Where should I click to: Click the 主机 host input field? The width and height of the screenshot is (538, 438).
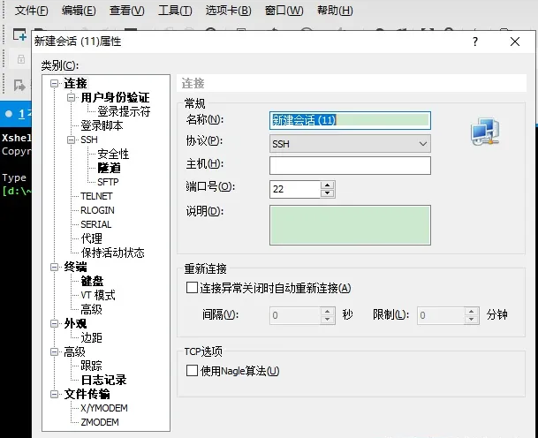(x=350, y=165)
